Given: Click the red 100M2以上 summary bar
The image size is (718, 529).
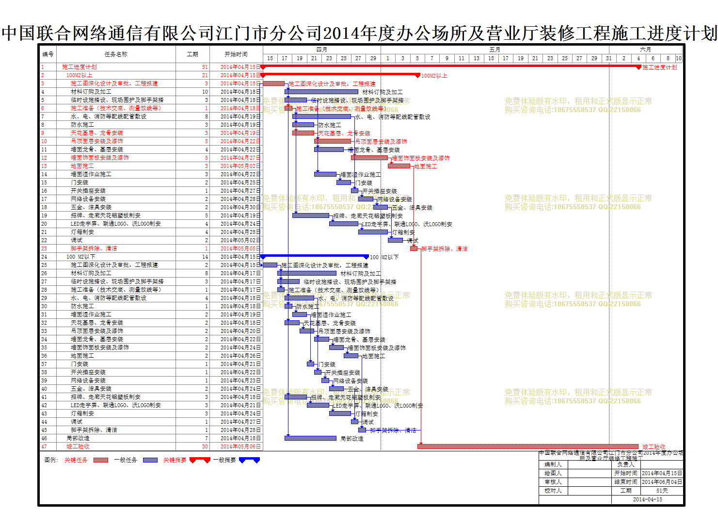Looking at the screenshot, I should pos(340,75).
